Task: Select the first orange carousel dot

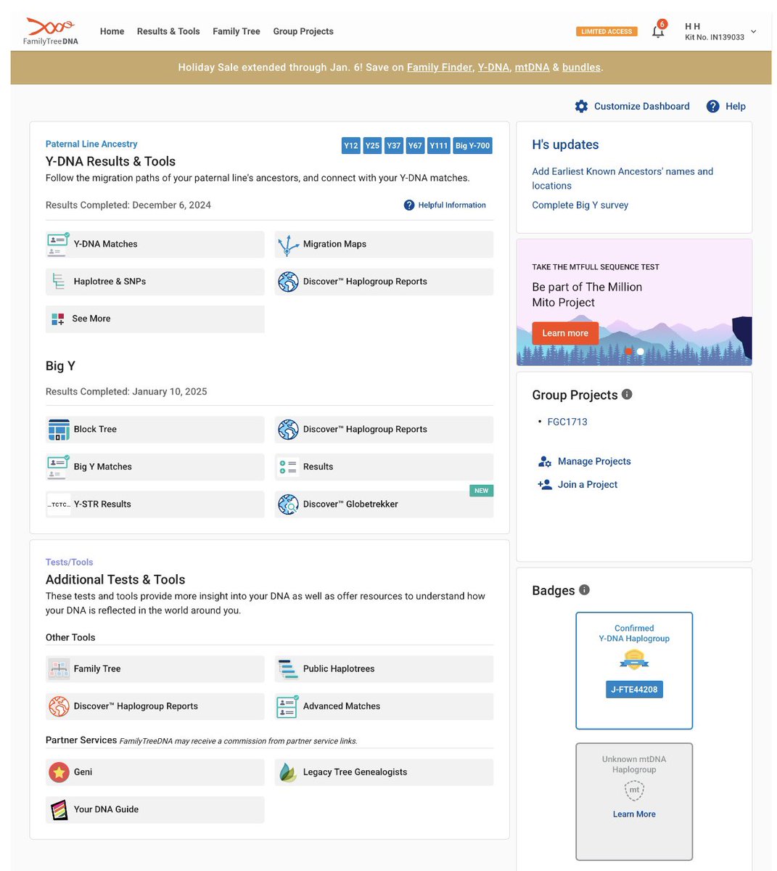Action: [628, 351]
